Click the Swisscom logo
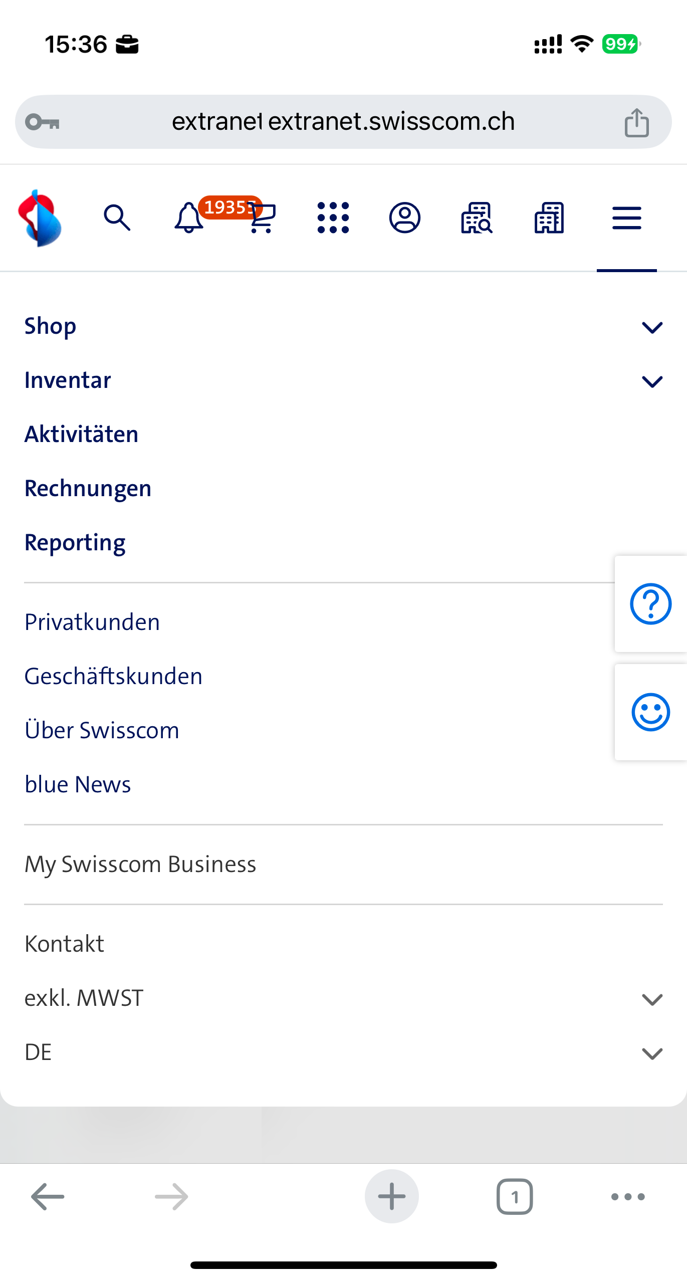 tap(40, 218)
